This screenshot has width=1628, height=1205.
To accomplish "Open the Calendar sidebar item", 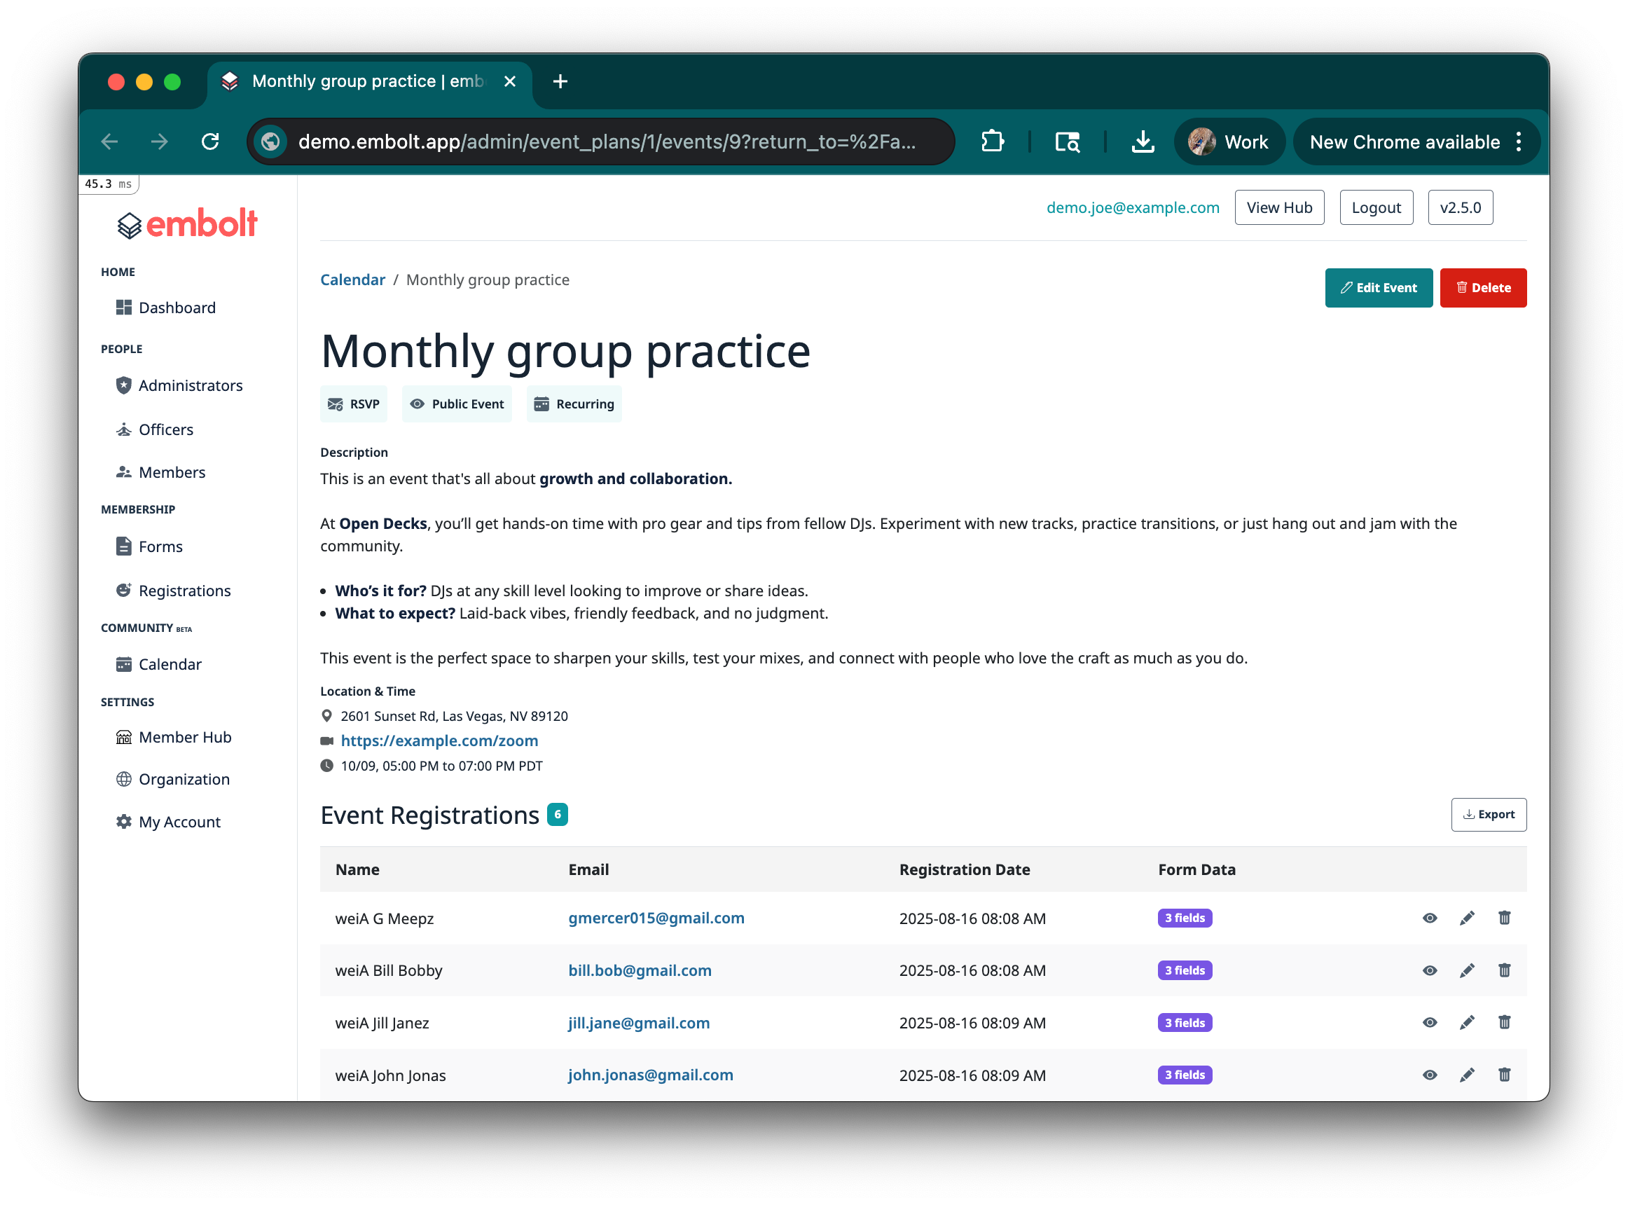I will (x=170, y=663).
